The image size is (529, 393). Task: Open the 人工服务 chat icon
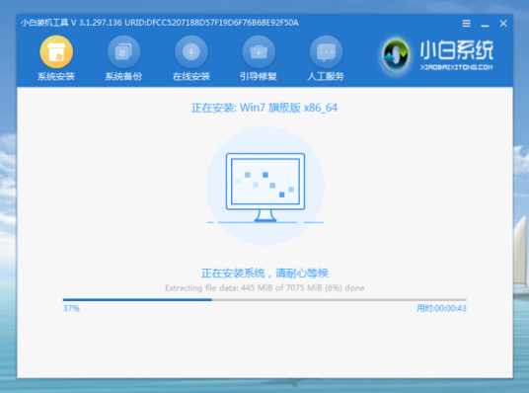326,52
